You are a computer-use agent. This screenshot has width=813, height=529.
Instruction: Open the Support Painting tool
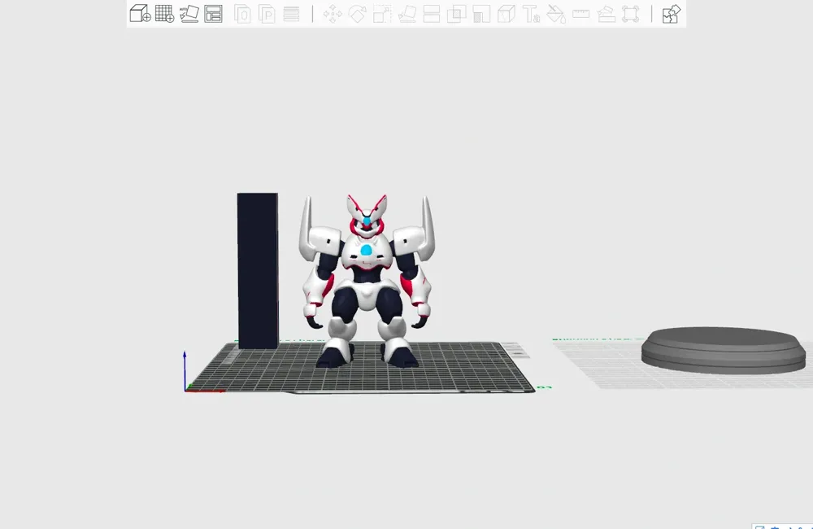[x=481, y=14]
